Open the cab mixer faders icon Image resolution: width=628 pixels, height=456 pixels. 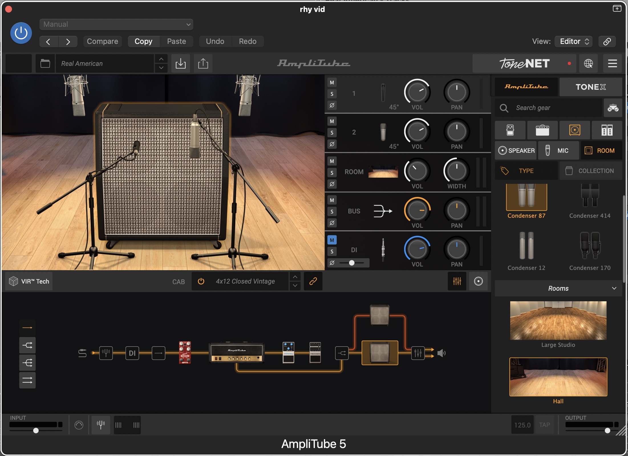click(457, 281)
